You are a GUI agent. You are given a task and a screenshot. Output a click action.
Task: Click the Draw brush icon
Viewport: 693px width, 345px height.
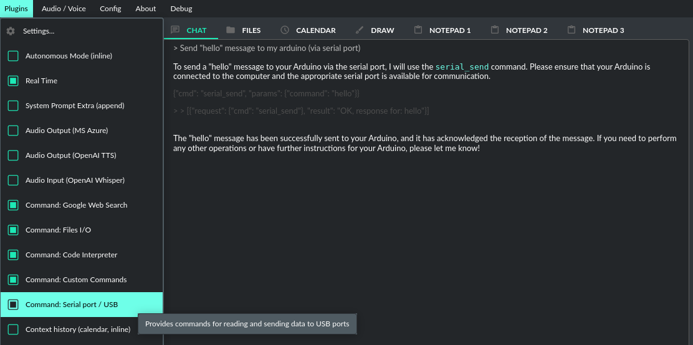(x=359, y=30)
